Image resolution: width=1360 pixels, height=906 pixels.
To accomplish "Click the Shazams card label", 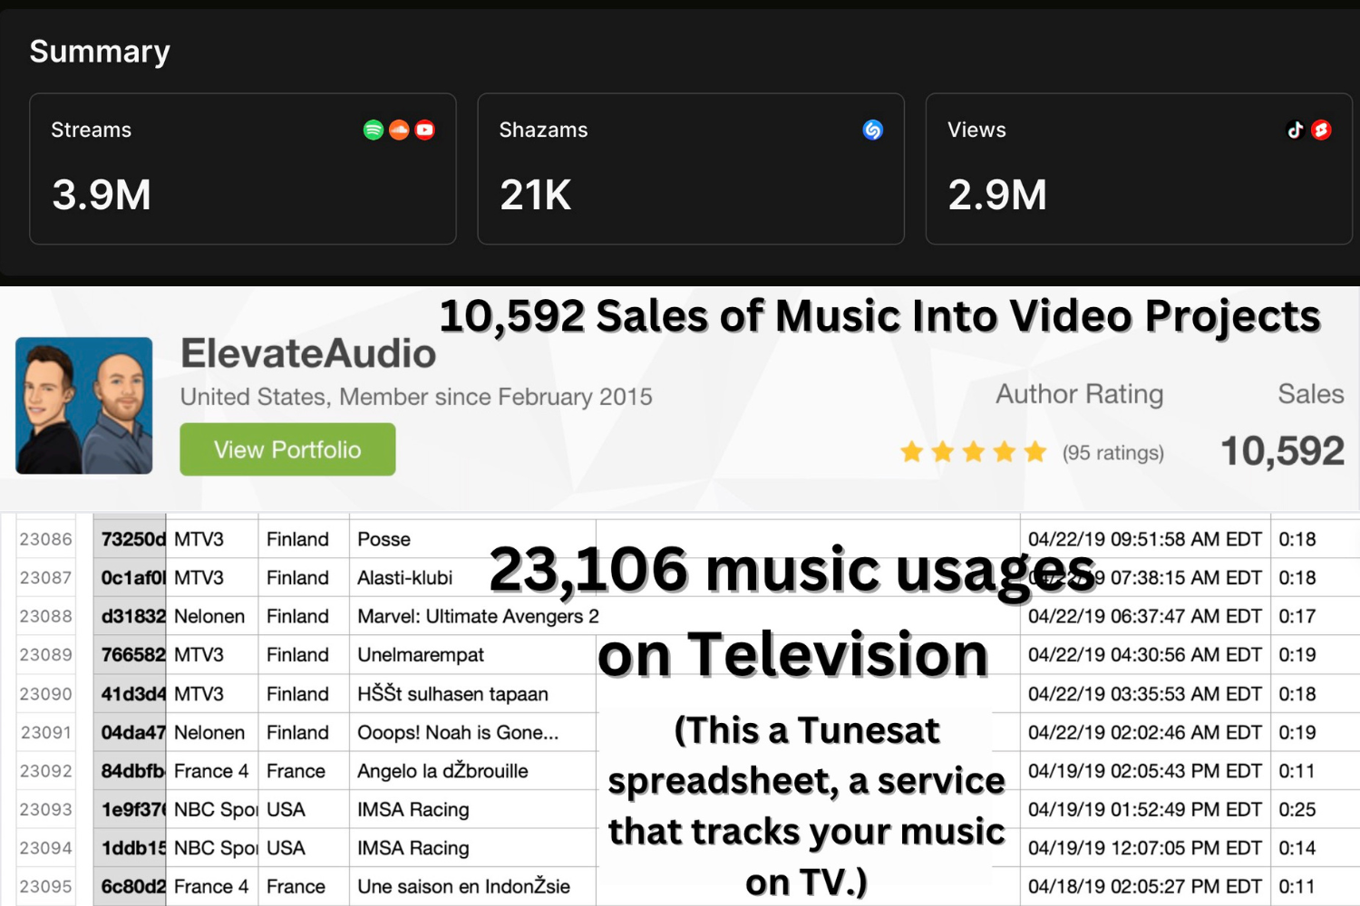I will tap(543, 130).
